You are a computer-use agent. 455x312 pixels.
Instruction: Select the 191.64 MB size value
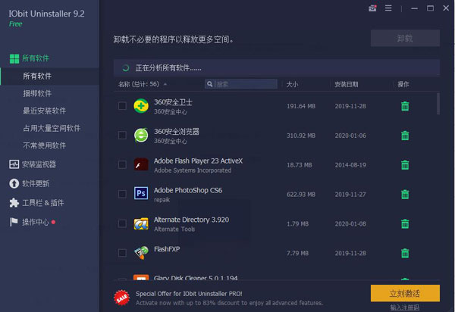[x=301, y=106]
